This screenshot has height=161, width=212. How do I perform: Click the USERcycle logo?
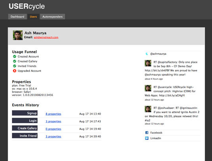click(27, 6)
